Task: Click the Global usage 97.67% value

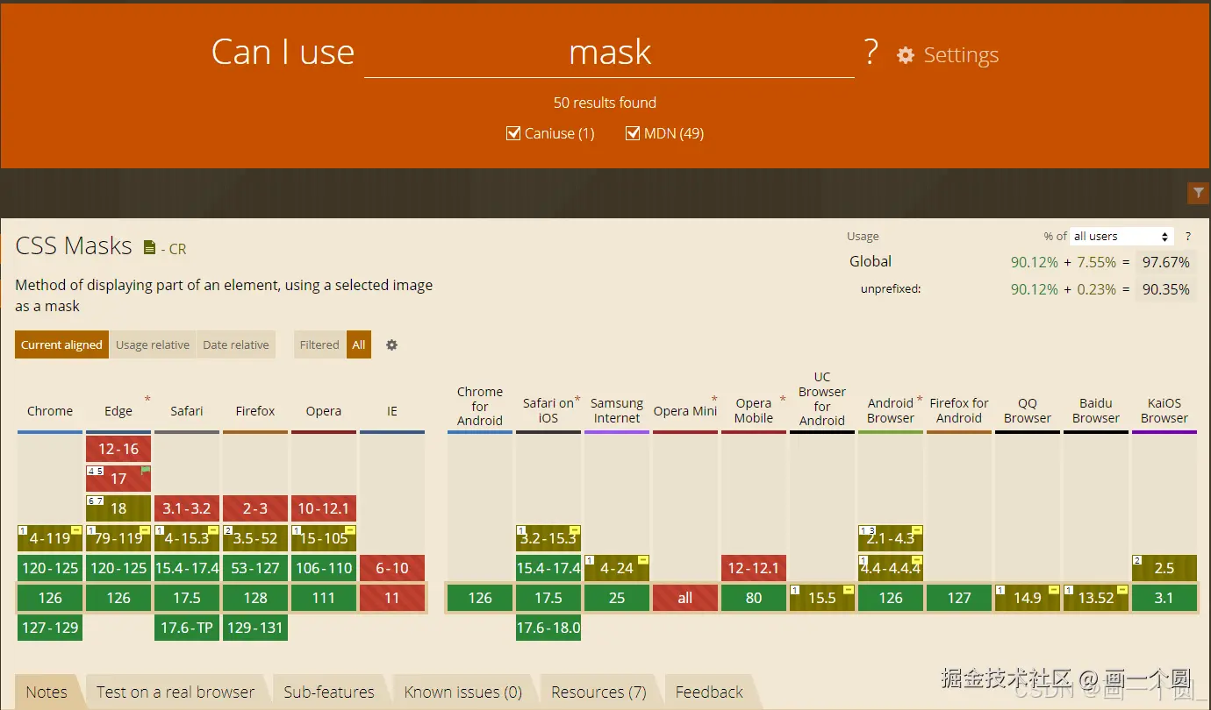Action: pyautogui.click(x=1165, y=262)
